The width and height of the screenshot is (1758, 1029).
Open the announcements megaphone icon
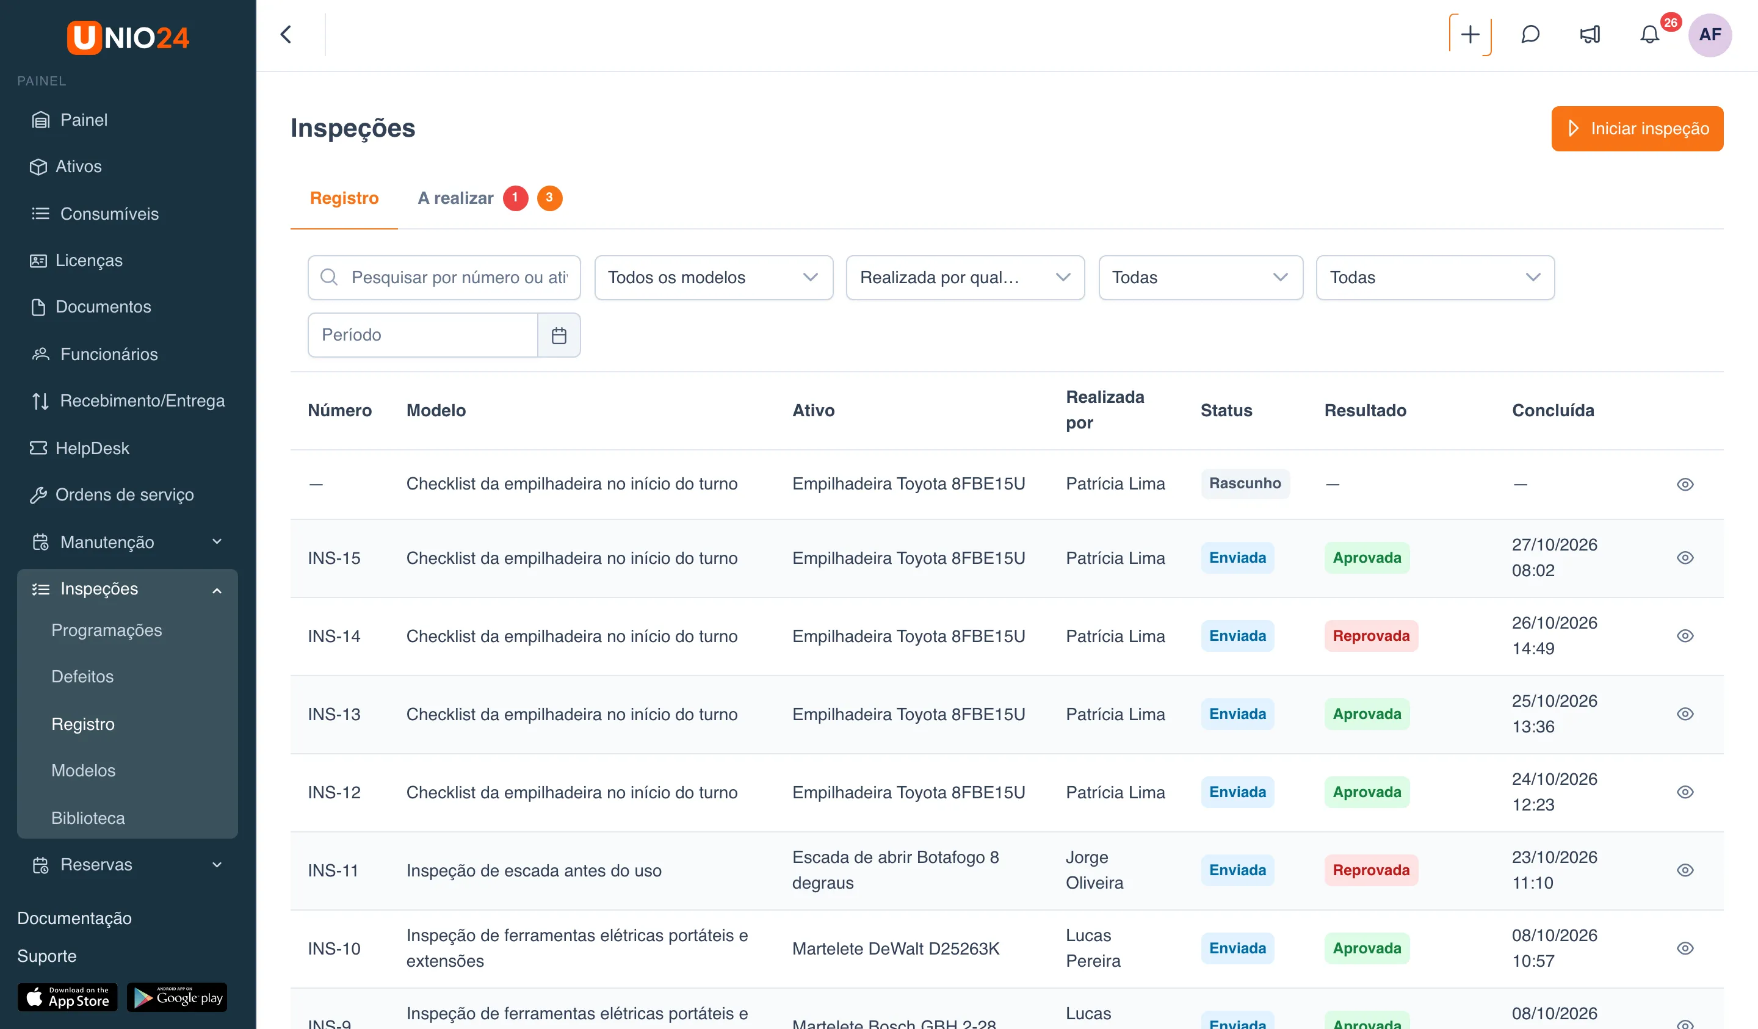point(1590,34)
